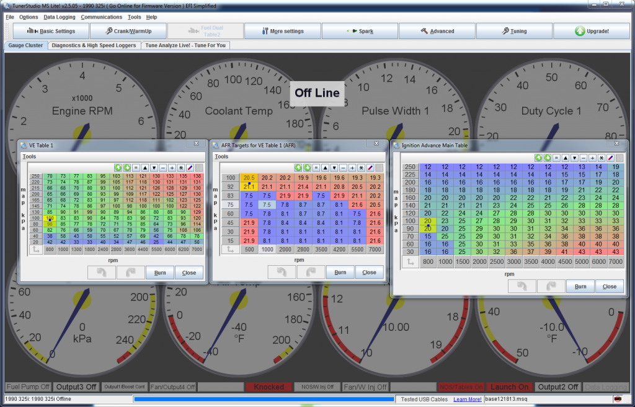Screen dimensions: 635x407
Task: Click the plus icon in Ignition Advance table
Action: point(592,158)
